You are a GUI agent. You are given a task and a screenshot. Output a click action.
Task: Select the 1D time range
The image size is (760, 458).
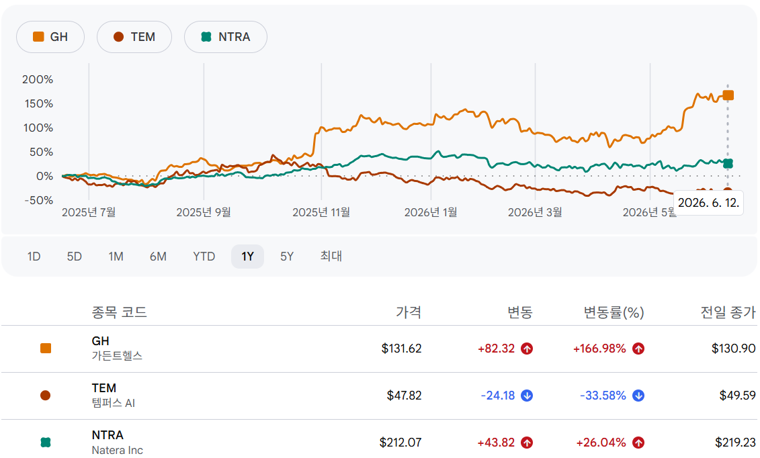34,256
